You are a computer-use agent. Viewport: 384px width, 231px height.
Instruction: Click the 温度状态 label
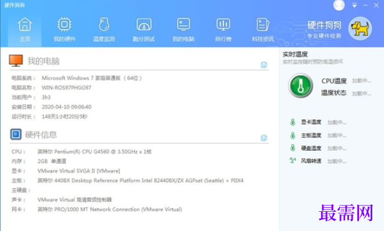coord(334,93)
